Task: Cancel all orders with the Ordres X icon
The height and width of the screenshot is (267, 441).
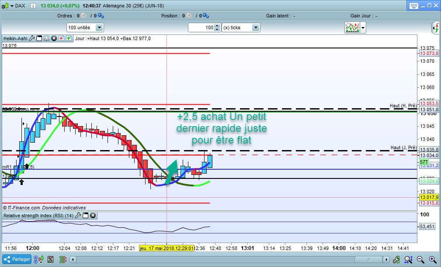Action: click(84, 15)
